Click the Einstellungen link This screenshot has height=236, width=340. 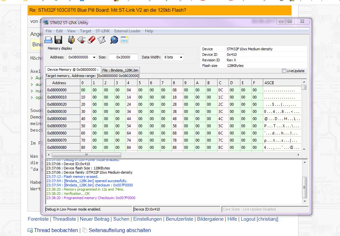pos(147,219)
